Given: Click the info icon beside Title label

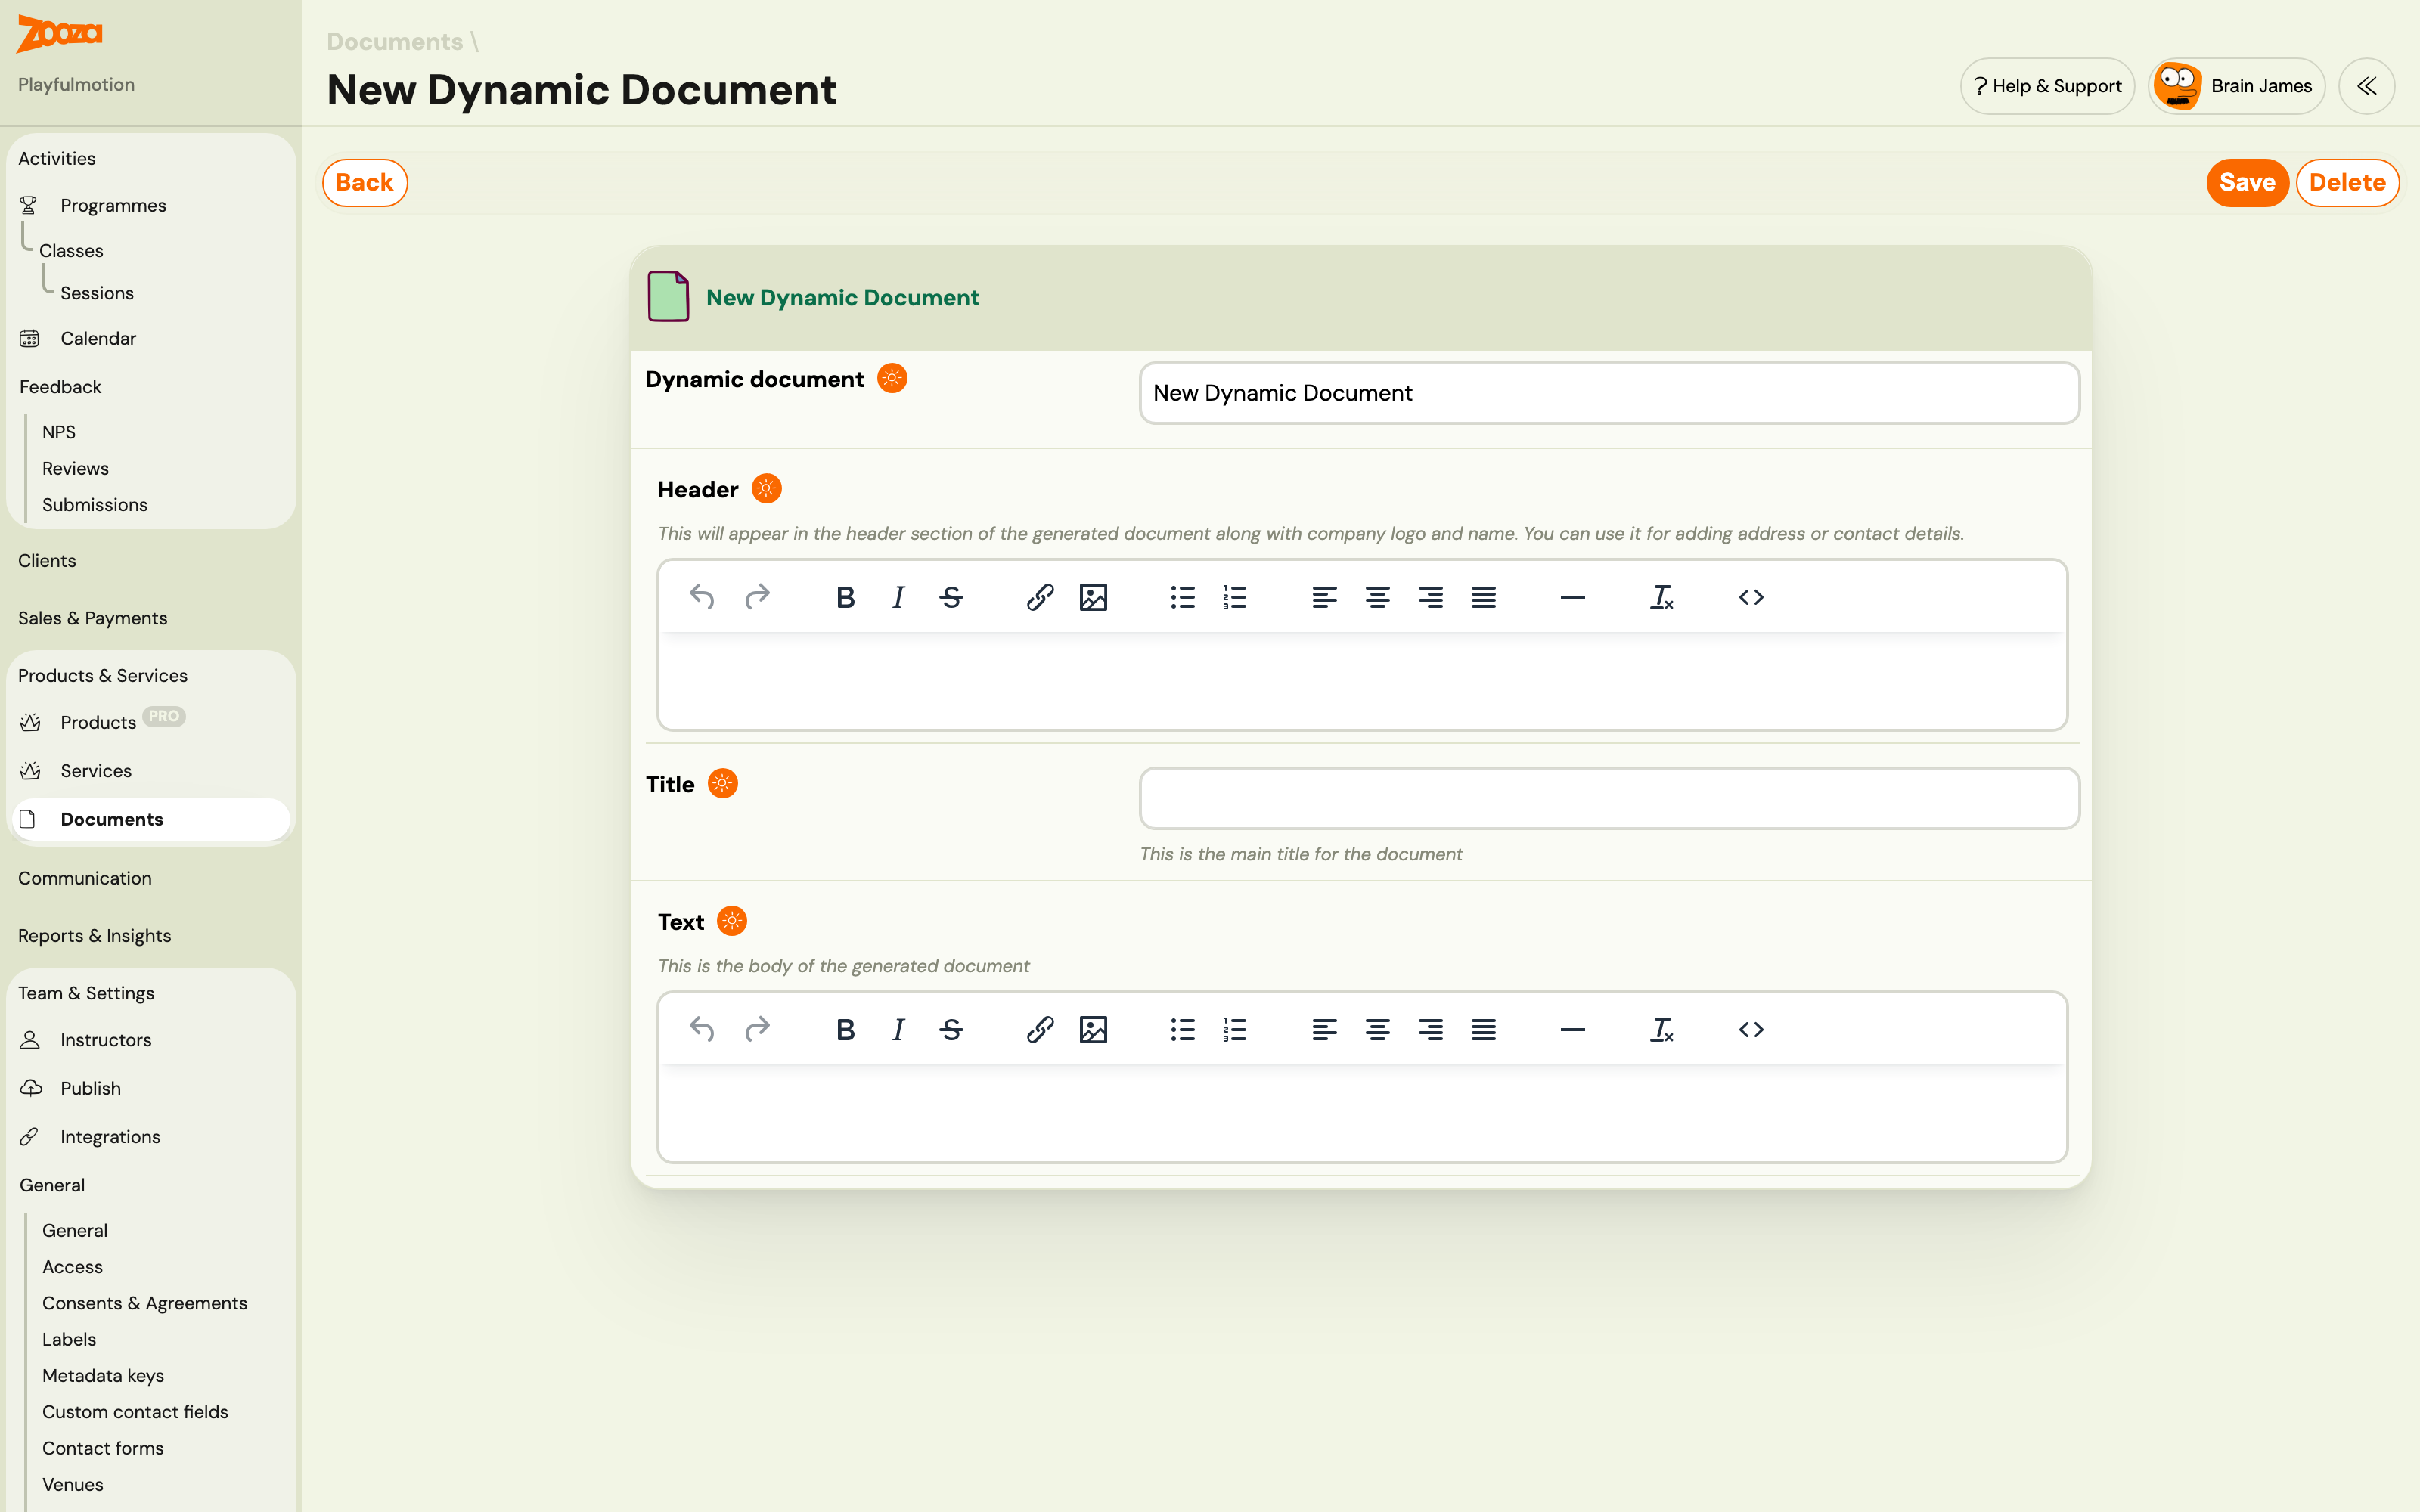Looking at the screenshot, I should click(722, 783).
